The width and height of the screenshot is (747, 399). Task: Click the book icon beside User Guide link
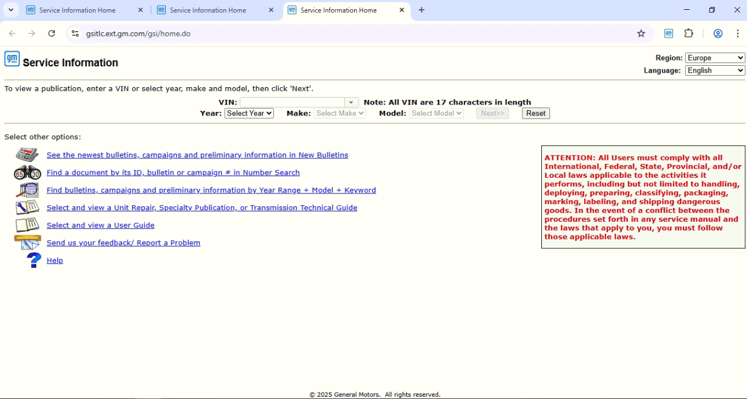coord(27,225)
